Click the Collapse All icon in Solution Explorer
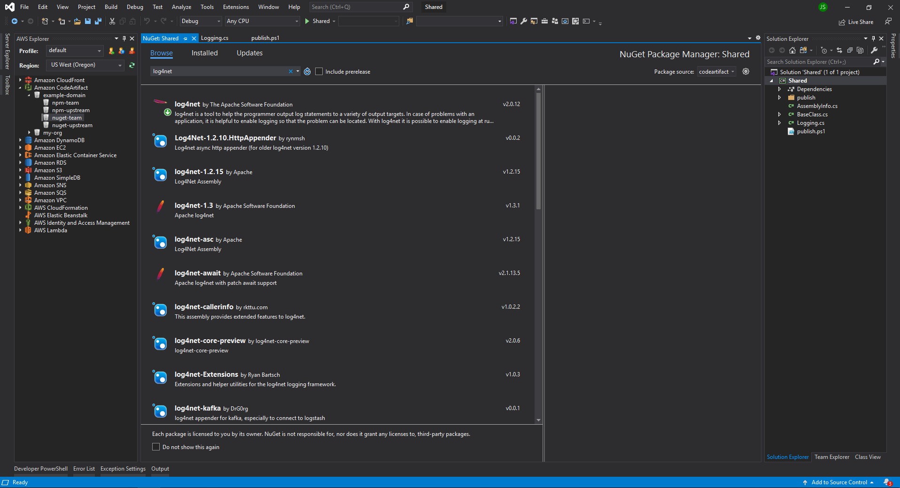 850,50
